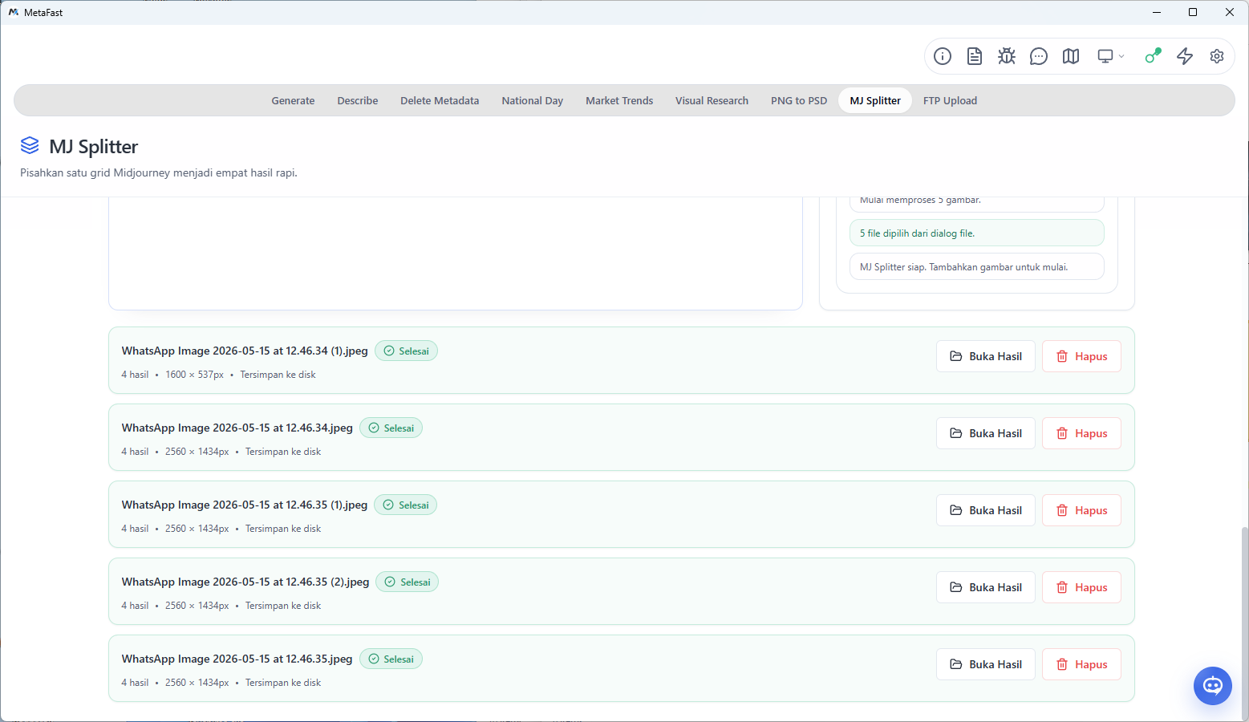
Task: Click Selesai badge on 12.46.35.jpeg
Action: (x=391, y=659)
